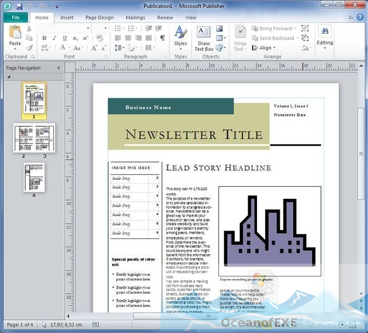
Task: Click the vertical scrollbar thumb
Action: 361,153
